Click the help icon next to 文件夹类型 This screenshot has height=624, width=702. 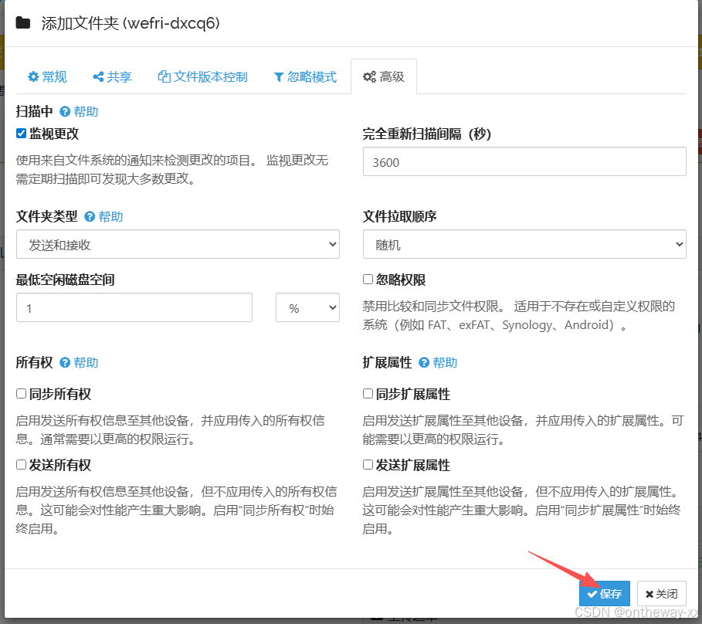click(x=90, y=217)
